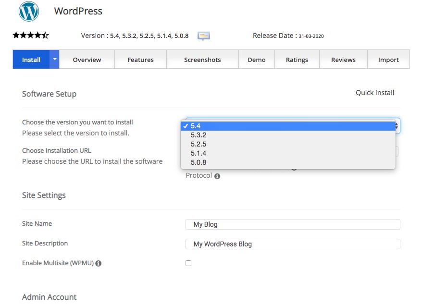Click the version select stepper arrows
Viewport: 434px width, 305px height.
(397, 126)
